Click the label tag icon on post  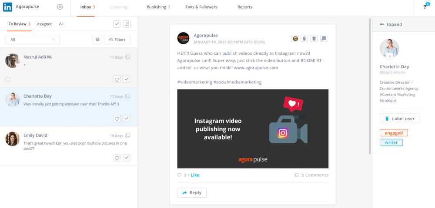click(x=304, y=38)
